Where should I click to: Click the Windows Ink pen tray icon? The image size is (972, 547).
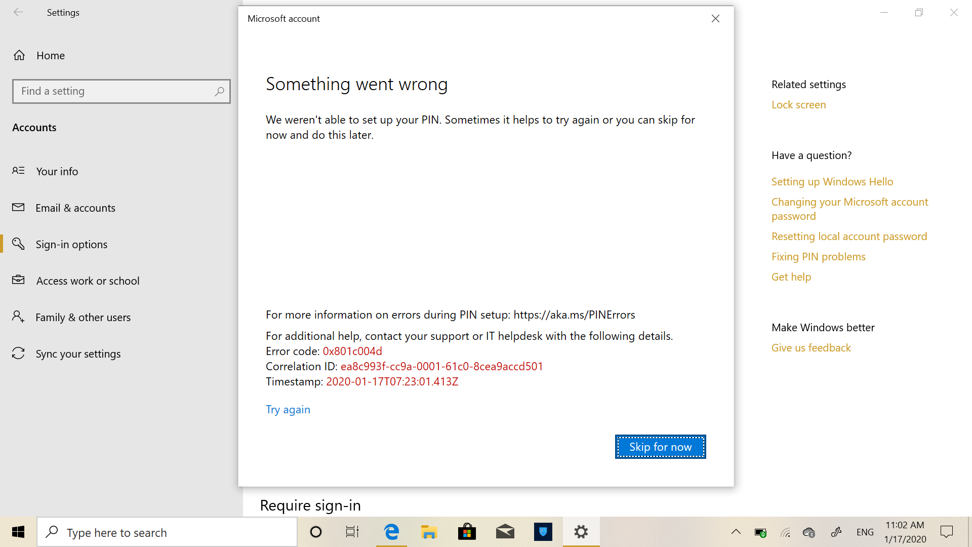(836, 532)
